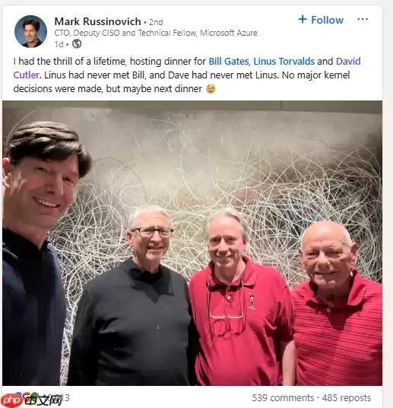Click the CTO, Deputy CISO headline text
The height and width of the screenshot is (408, 393).
[156, 33]
